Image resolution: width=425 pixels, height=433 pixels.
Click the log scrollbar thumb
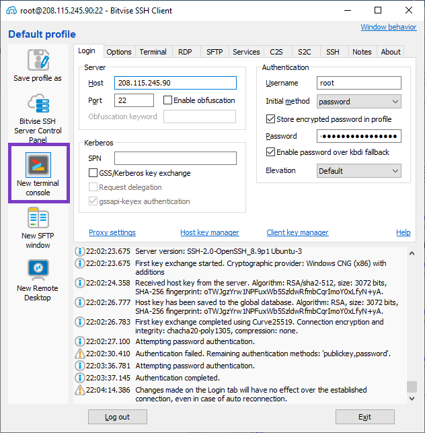[412, 387]
